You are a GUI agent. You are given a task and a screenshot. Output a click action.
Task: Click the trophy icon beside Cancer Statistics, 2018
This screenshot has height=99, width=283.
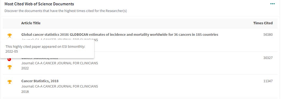coord(10,82)
